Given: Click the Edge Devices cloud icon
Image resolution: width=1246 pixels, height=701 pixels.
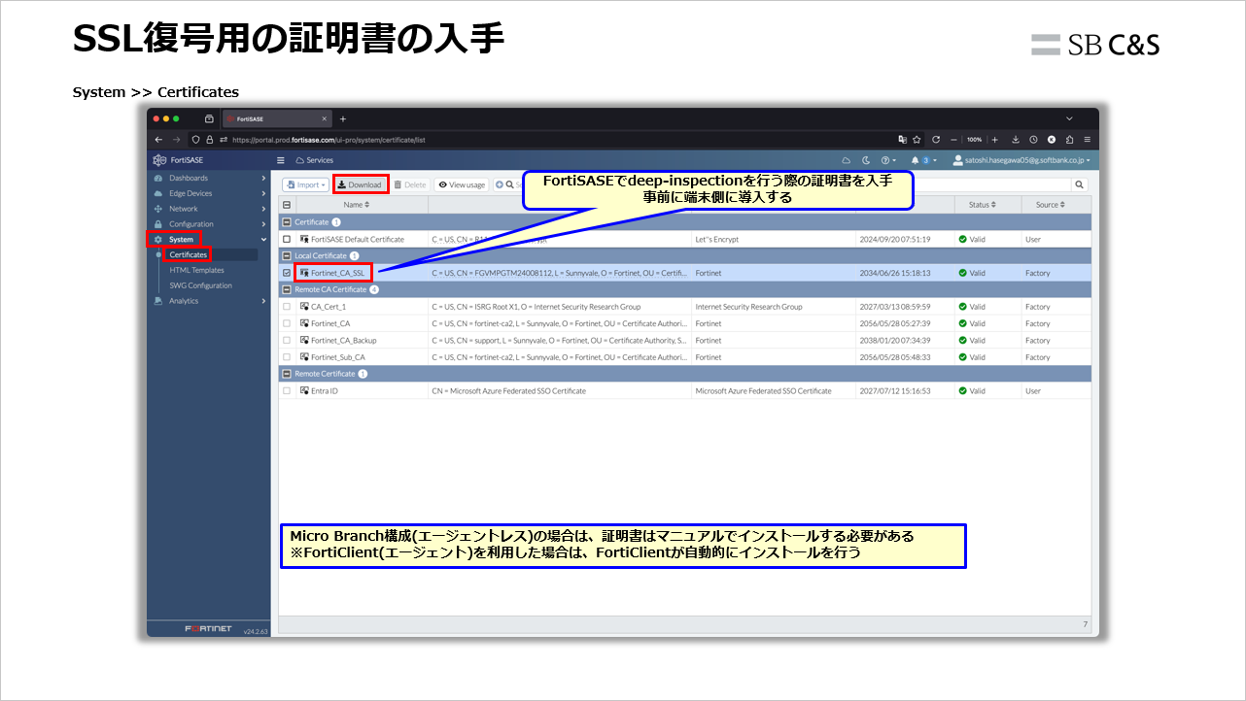Looking at the screenshot, I should pyautogui.click(x=158, y=193).
